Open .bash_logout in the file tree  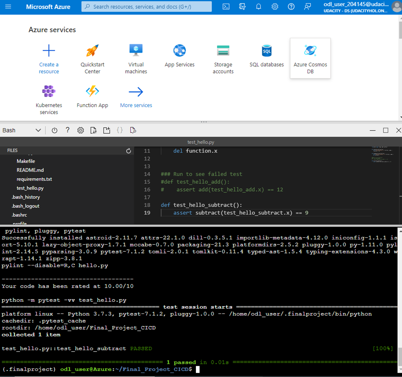click(x=26, y=206)
